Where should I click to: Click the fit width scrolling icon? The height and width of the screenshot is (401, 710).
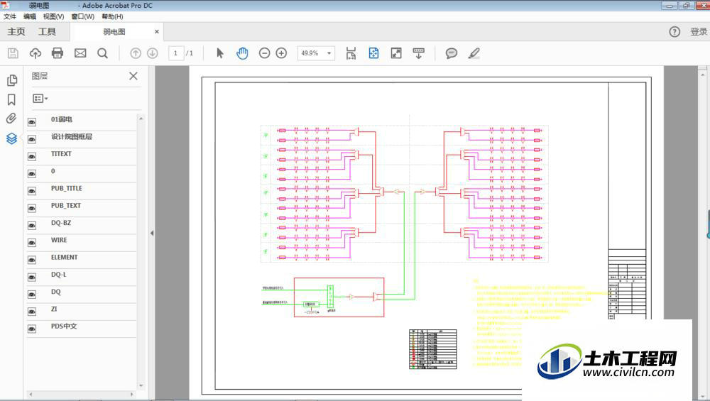pyautogui.click(x=351, y=53)
